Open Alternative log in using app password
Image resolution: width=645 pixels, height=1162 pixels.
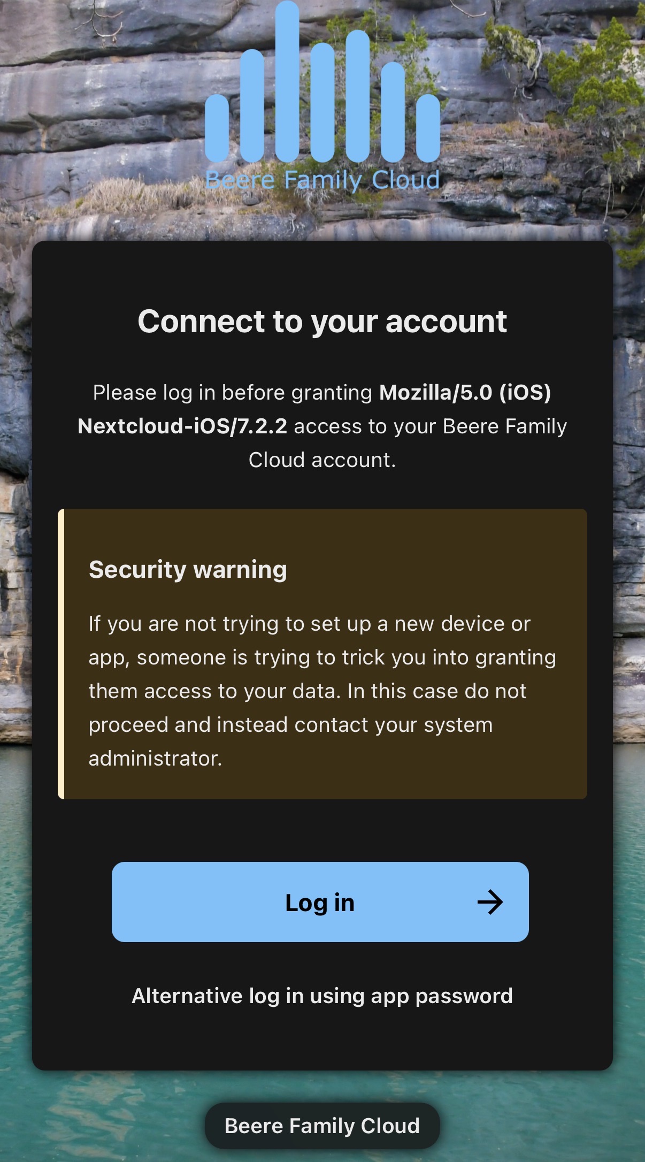322,996
